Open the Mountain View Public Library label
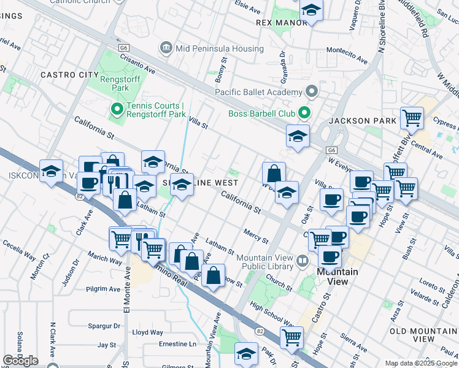This screenshot has height=368, width=459. 265,262
